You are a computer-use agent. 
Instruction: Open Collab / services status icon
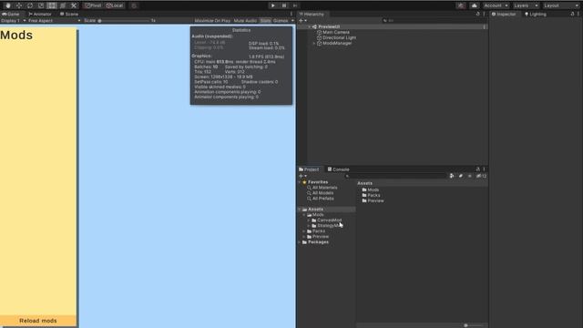click(461, 5)
